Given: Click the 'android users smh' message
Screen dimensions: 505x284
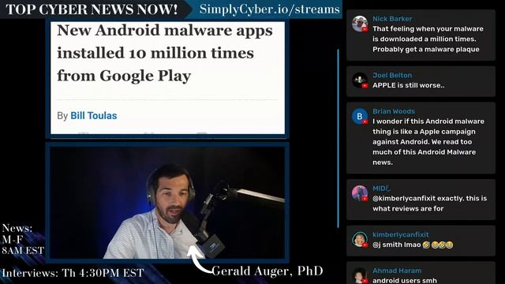Looking at the screenshot, I should click(x=405, y=281).
